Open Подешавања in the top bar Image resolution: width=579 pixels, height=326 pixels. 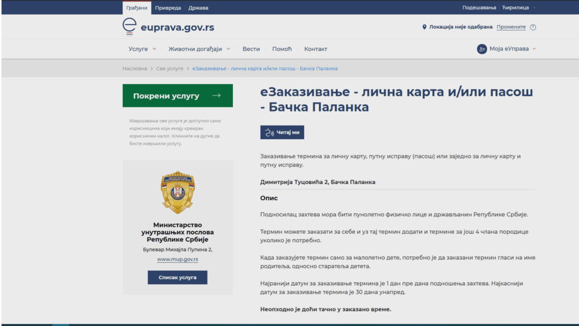[479, 7]
